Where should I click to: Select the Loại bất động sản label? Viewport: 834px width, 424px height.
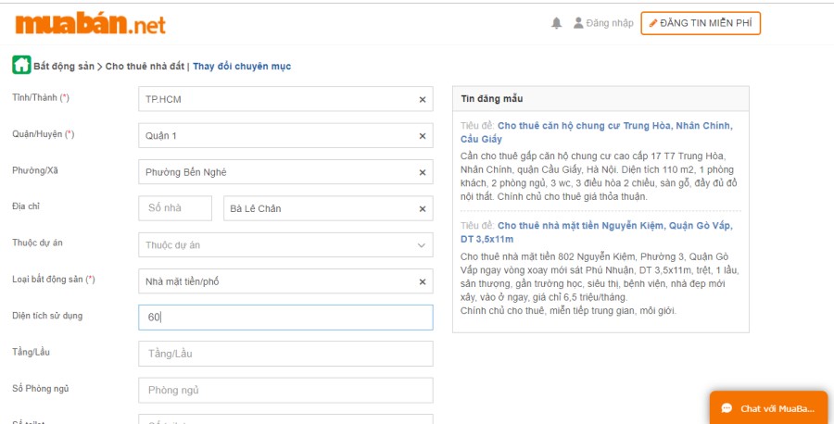tap(54, 279)
